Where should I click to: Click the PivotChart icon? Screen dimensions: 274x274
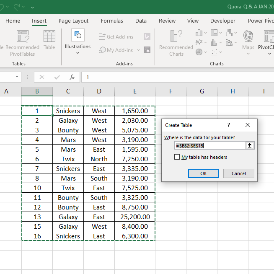click(x=269, y=36)
